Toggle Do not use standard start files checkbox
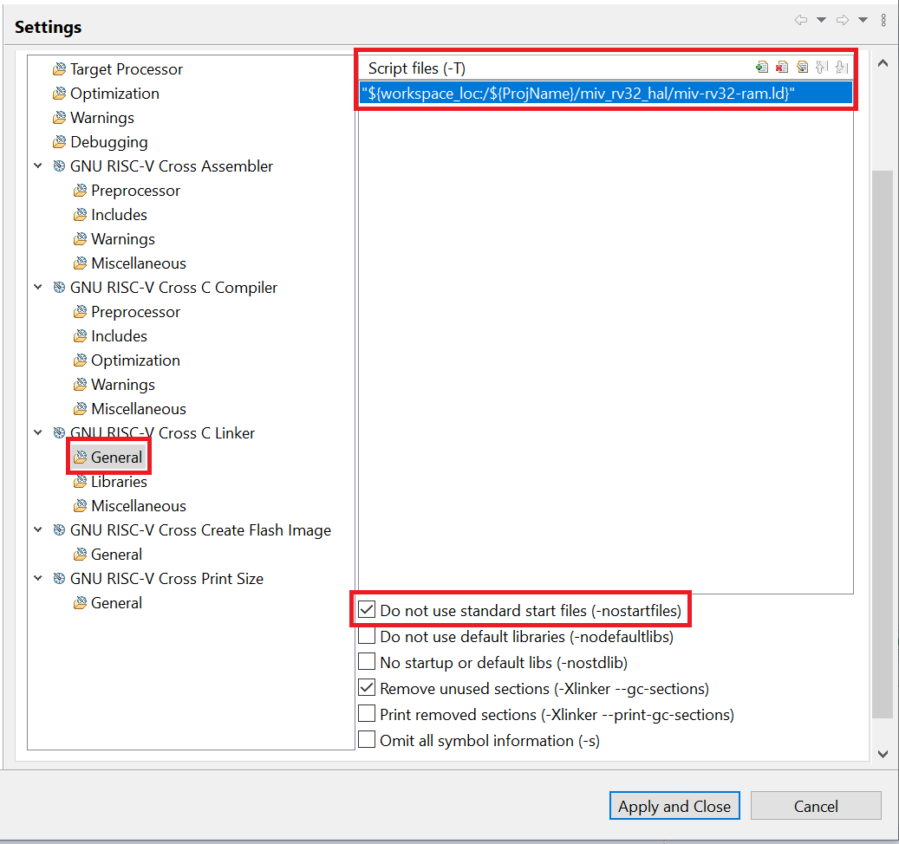The width and height of the screenshot is (899, 844). pyautogui.click(x=367, y=610)
